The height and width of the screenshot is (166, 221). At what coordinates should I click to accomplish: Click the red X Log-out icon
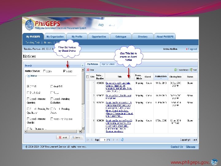(187, 49)
